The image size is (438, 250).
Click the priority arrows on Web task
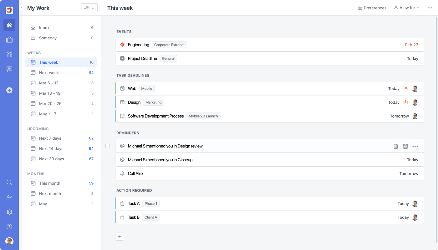pyautogui.click(x=406, y=88)
